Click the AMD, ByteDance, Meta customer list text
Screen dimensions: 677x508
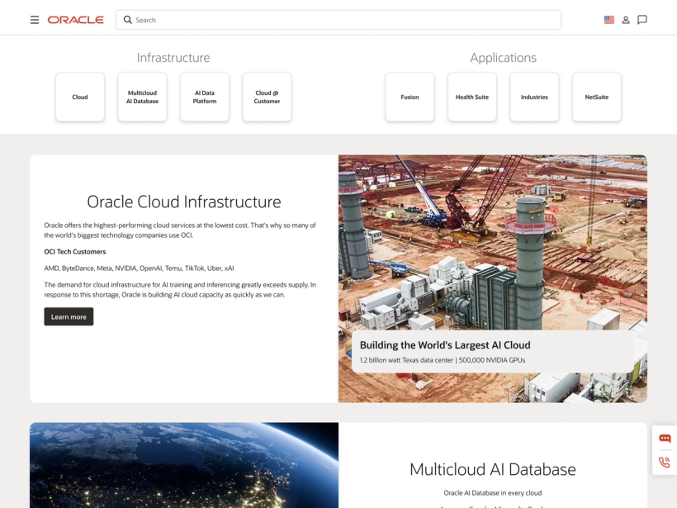[x=139, y=268]
